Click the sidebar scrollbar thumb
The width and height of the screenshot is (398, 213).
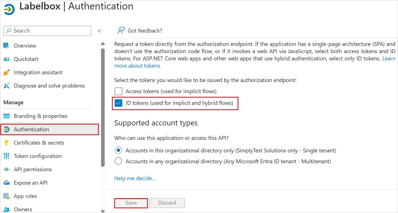[x=103, y=108]
